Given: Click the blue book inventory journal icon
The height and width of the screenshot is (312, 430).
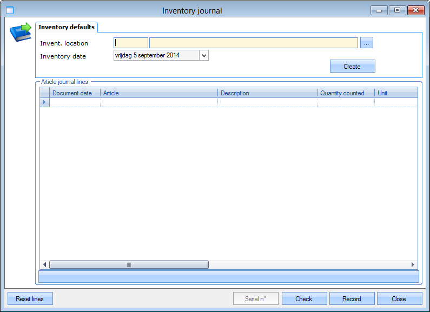Looking at the screenshot, I should (20, 32).
